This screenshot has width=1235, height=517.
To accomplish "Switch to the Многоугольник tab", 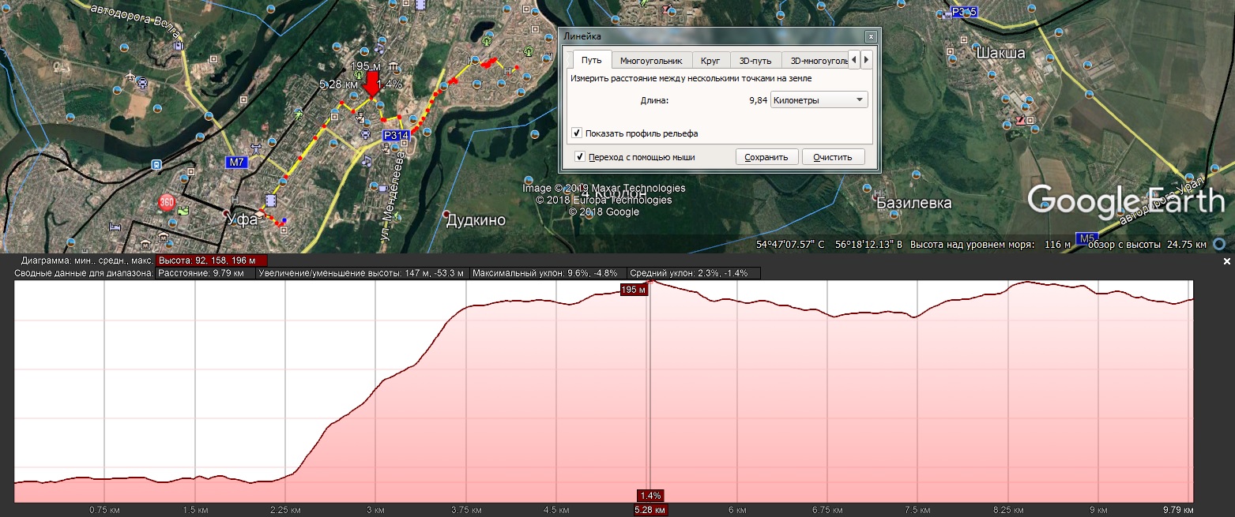I will coord(650,61).
